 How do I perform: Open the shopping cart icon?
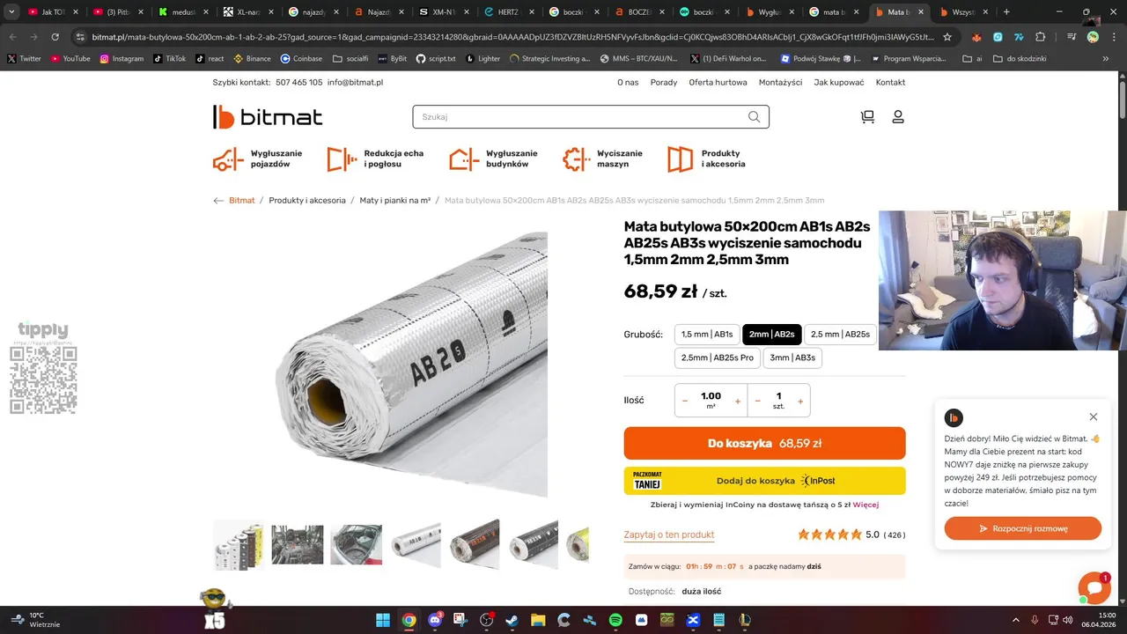pos(867,117)
